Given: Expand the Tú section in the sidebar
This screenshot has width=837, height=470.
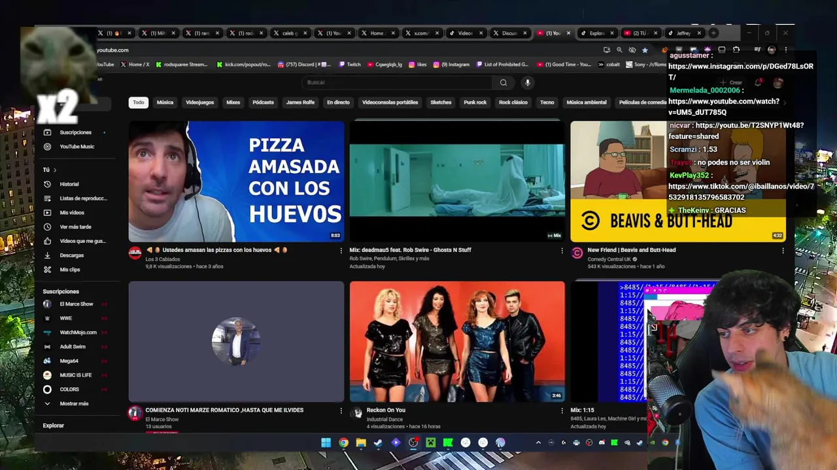Looking at the screenshot, I should 50,170.
